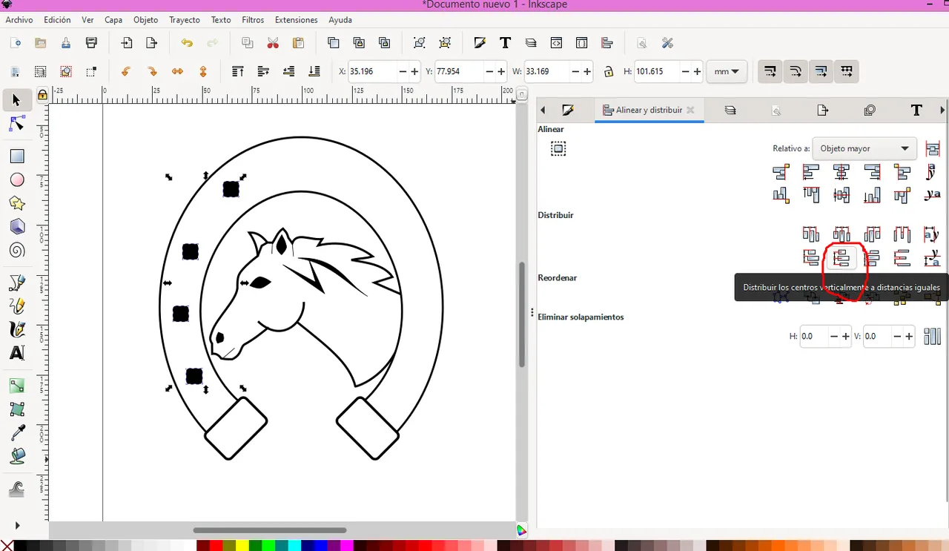This screenshot has width=949, height=551.
Task: Select the Rectangle tool
Action: tap(16, 156)
